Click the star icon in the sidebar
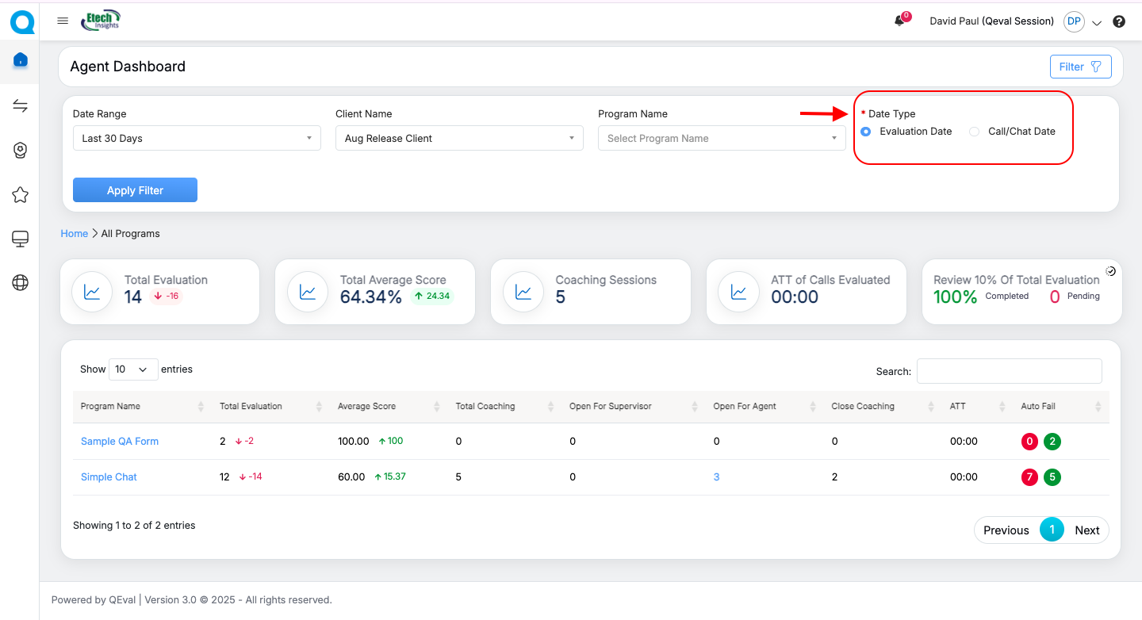1142x620 pixels. pyautogui.click(x=21, y=195)
